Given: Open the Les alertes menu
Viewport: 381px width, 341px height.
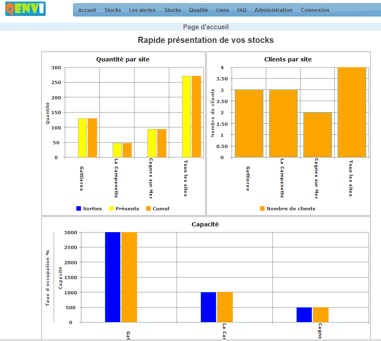Looking at the screenshot, I should coord(142,10).
